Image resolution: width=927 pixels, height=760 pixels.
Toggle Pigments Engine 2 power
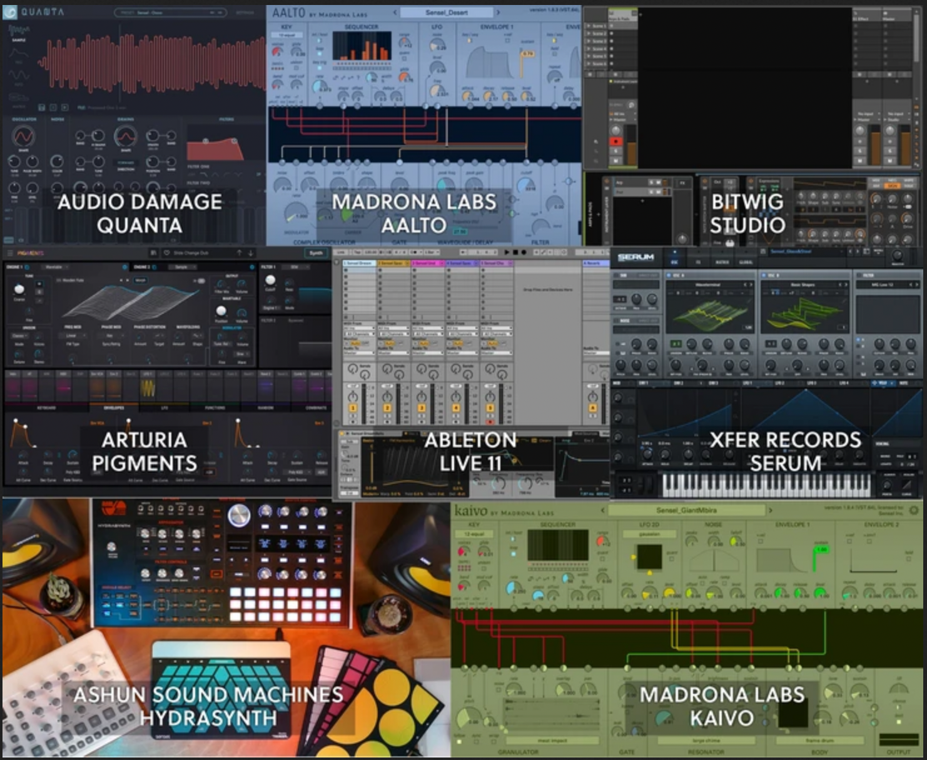tap(154, 267)
